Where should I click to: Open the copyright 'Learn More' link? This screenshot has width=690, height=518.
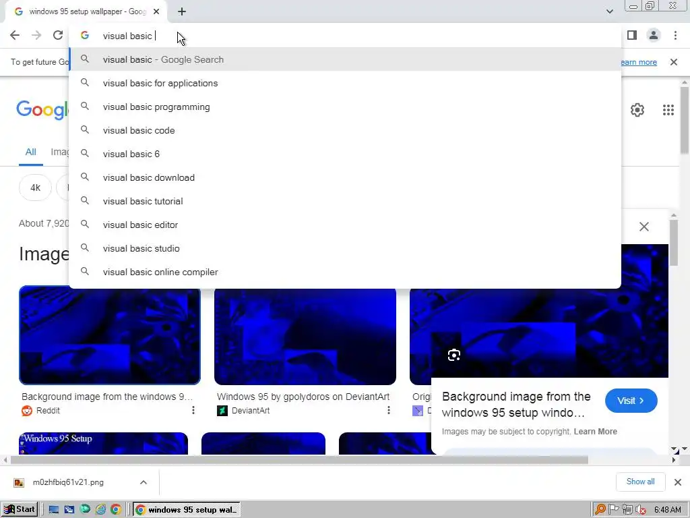tap(596, 432)
